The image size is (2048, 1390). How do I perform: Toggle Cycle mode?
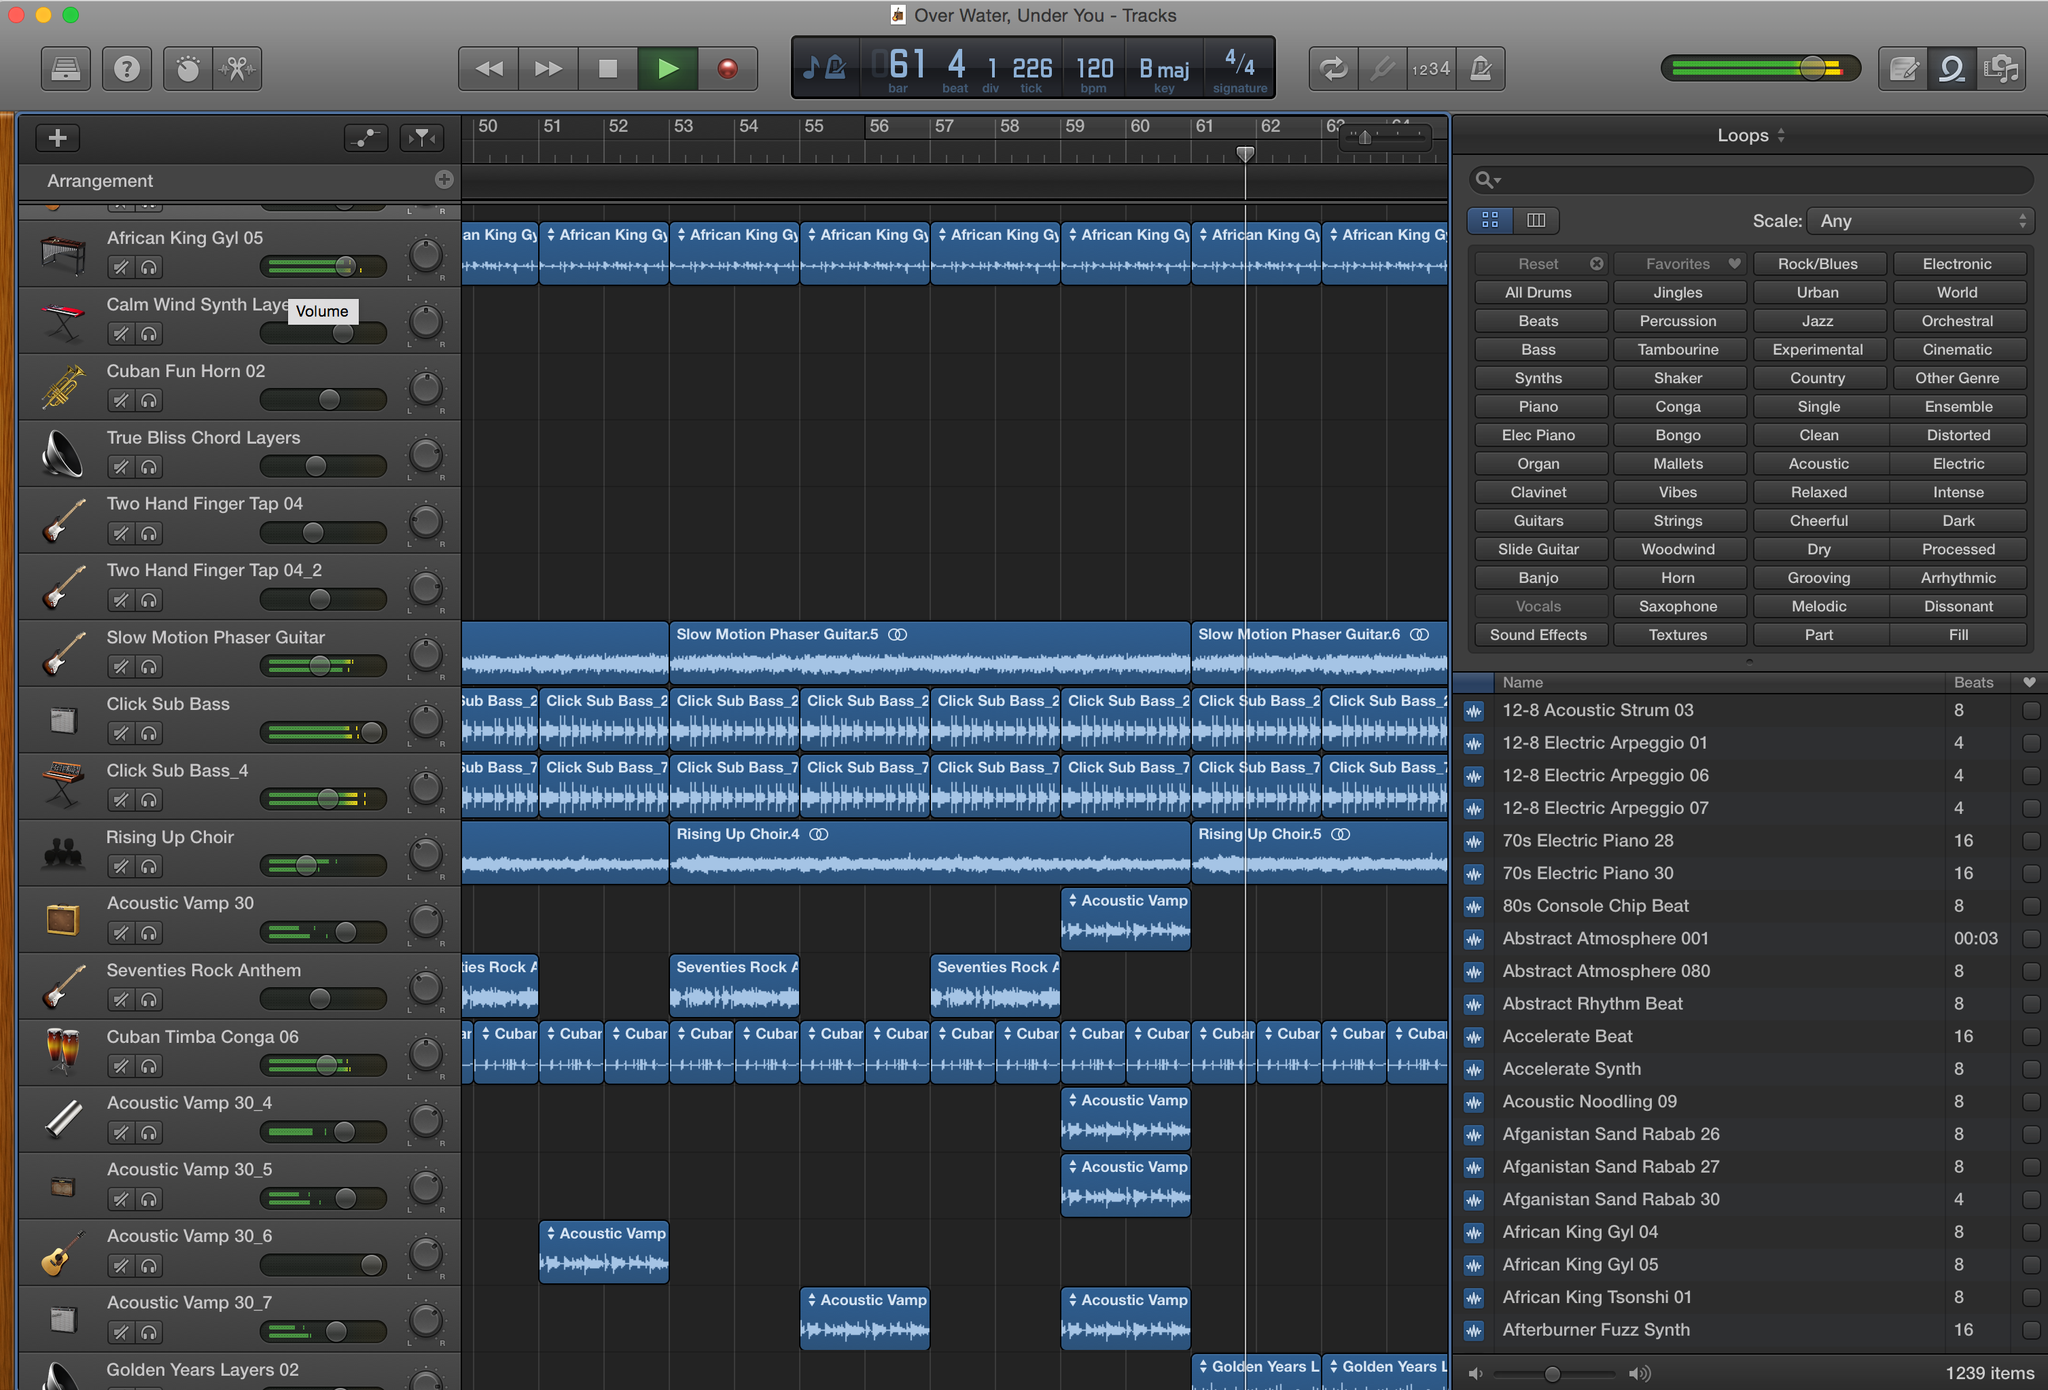pyautogui.click(x=1333, y=68)
